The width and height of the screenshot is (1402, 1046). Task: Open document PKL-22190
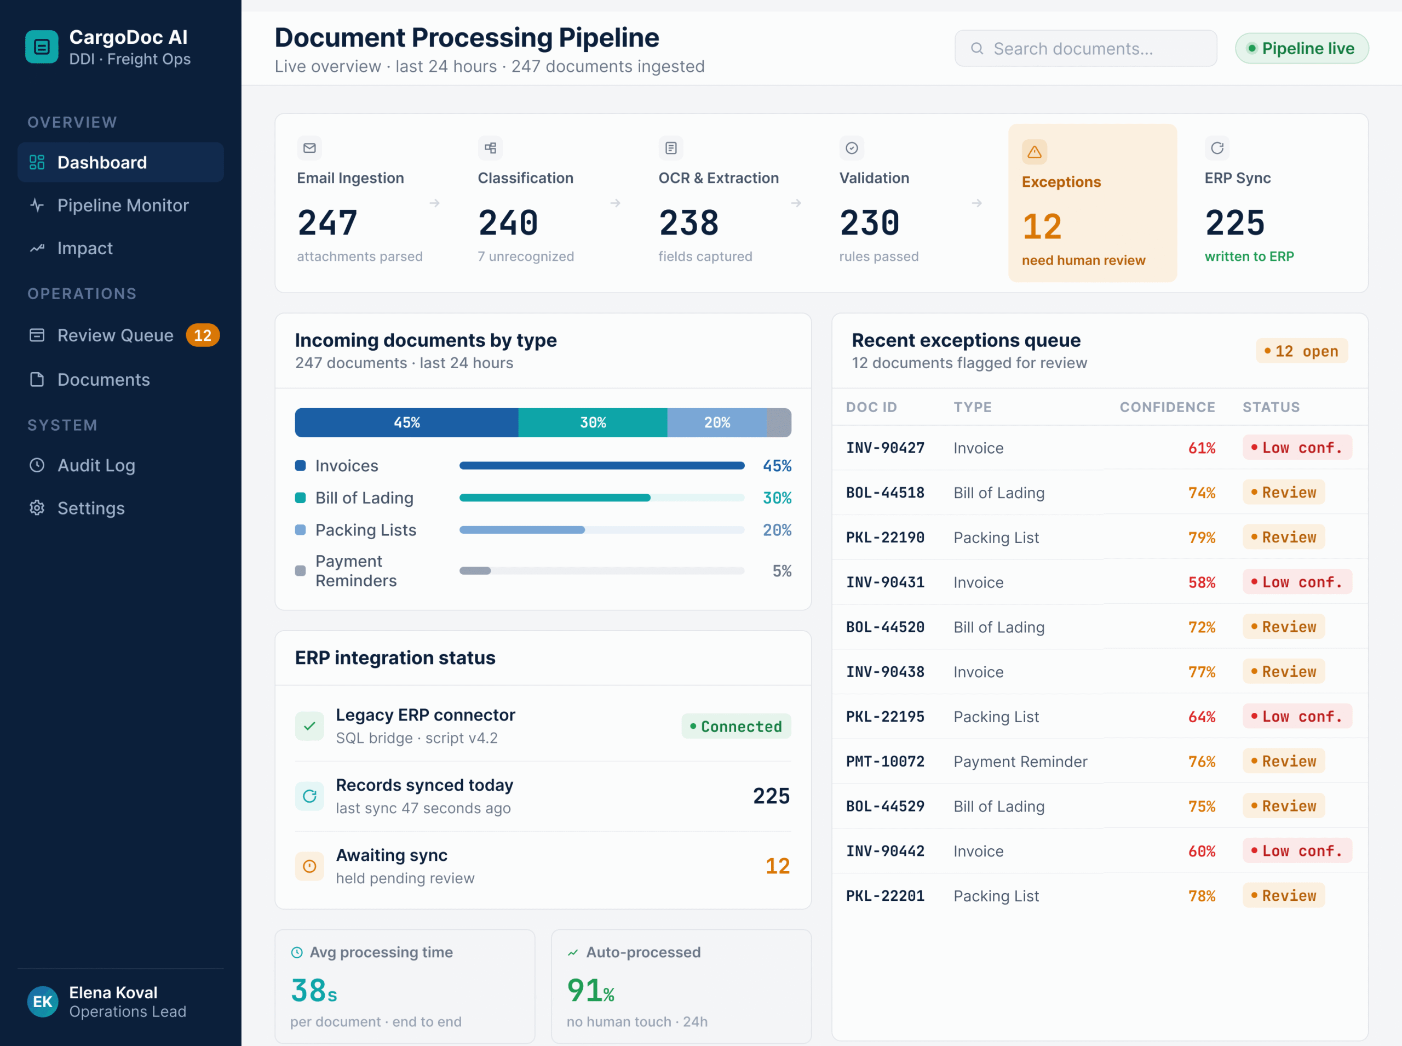(885, 538)
